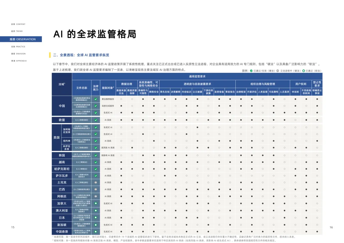
Task: Click the 纽约州 cell
Action: [x=67, y=141]
